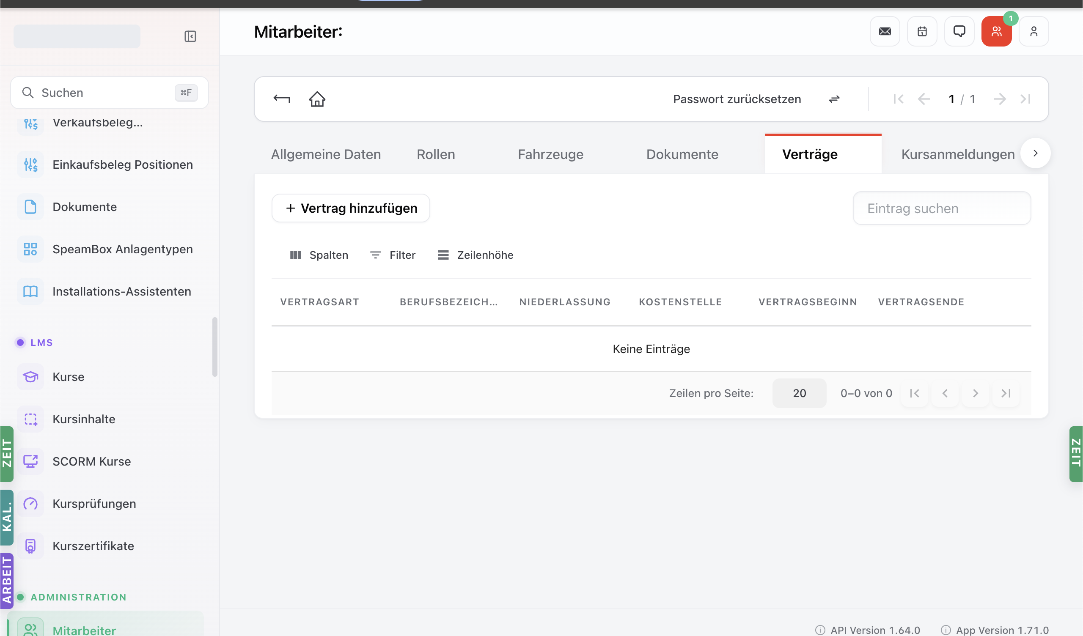The height and width of the screenshot is (636, 1083).
Task: Go to previous table page in footer
Action: (x=945, y=393)
